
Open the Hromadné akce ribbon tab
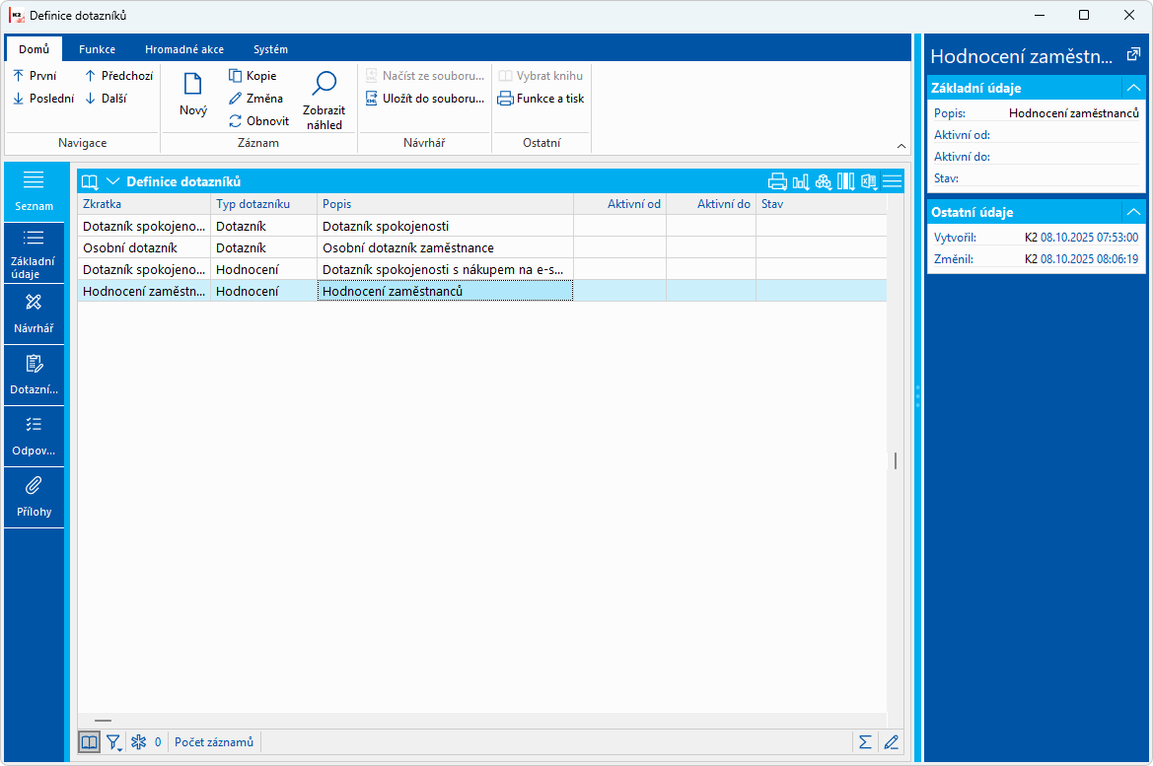tap(183, 49)
